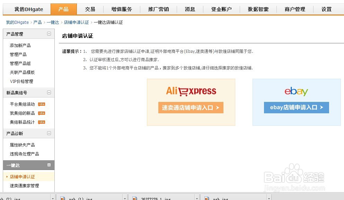Click the 我的DHgate breadcrumb link
The image size is (344, 200).
point(17,22)
